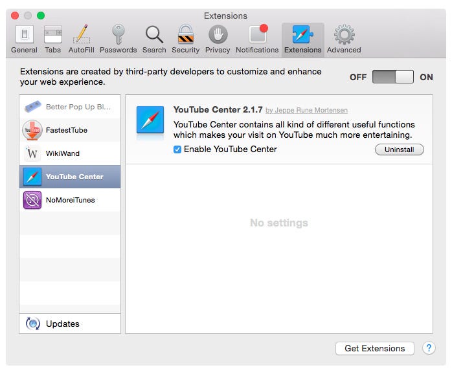Click the NoMoreiTunes purple icon
The image size is (452, 374).
pyautogui.click(x=32, y=200)
